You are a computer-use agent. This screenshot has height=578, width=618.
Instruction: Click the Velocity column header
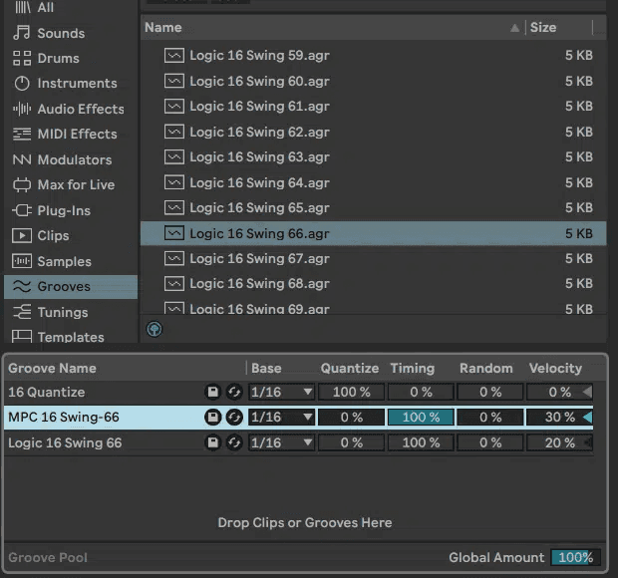tap(555, 368)
